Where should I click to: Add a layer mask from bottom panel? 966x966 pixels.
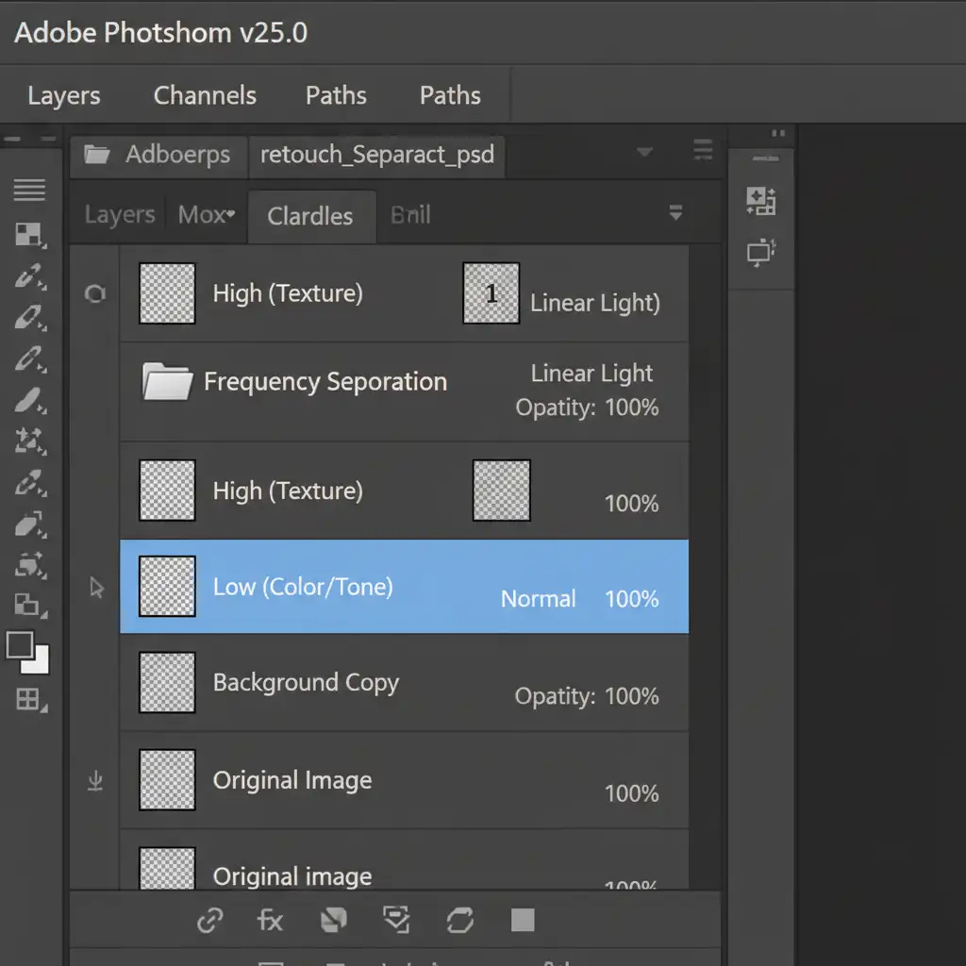point(334,920)
